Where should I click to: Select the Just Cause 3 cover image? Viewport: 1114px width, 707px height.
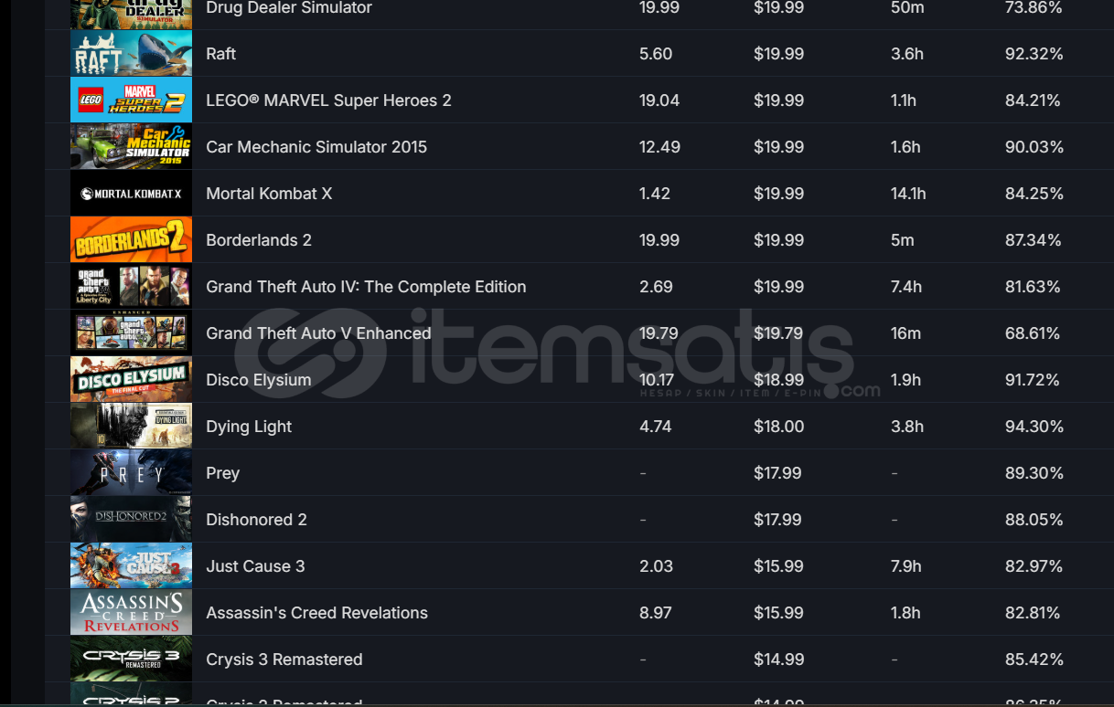click(x=131, y=566)
